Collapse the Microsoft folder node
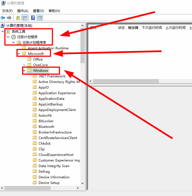192x196 pixels. point(19,54)
